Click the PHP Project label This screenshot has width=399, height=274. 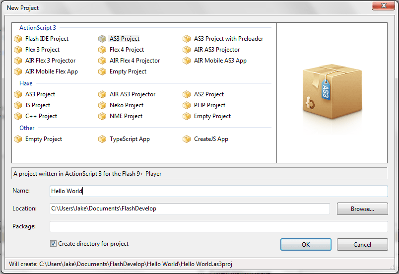pyautogui.click(x=210, y=105)
